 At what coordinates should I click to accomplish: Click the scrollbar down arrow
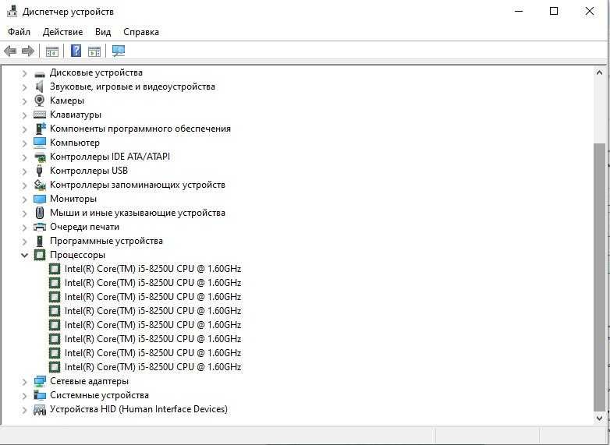coord(600,419)
